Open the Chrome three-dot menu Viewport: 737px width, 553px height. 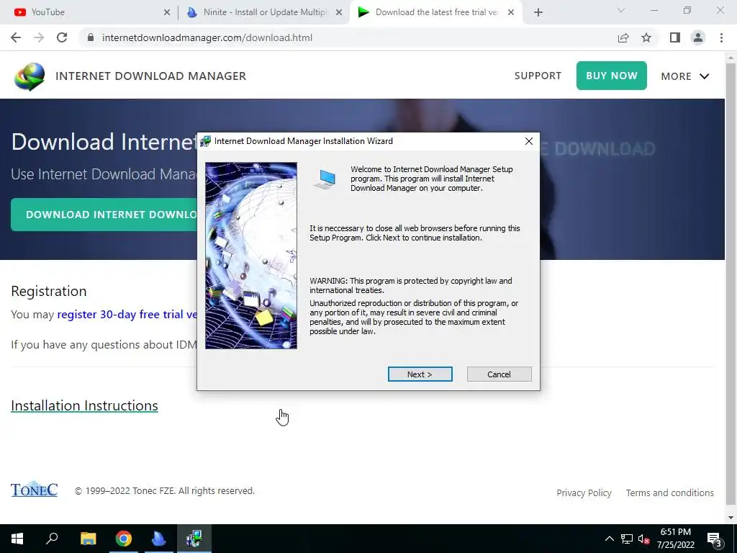pyautogui.click(x=721, y=37)
